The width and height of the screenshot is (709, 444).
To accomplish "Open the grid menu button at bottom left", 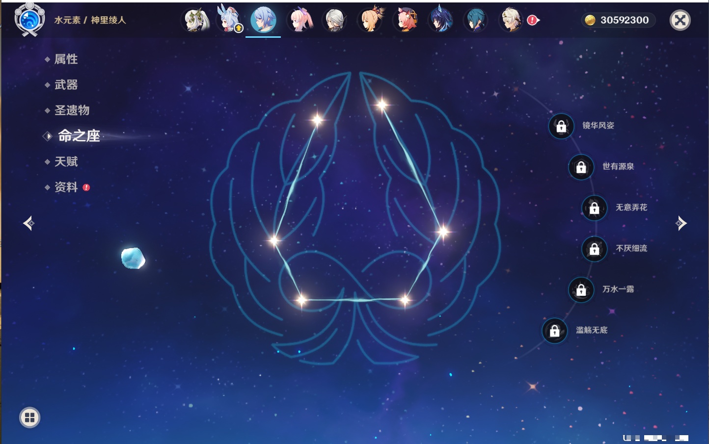I will [29, 418].
